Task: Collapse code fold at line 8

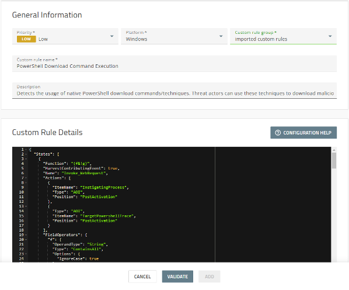Action: (x=26, y=182)
